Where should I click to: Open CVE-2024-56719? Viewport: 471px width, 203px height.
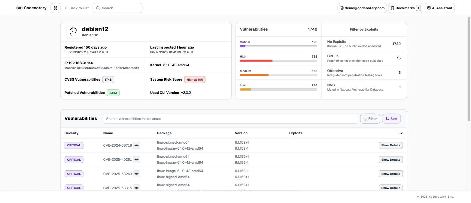(117, 145)
